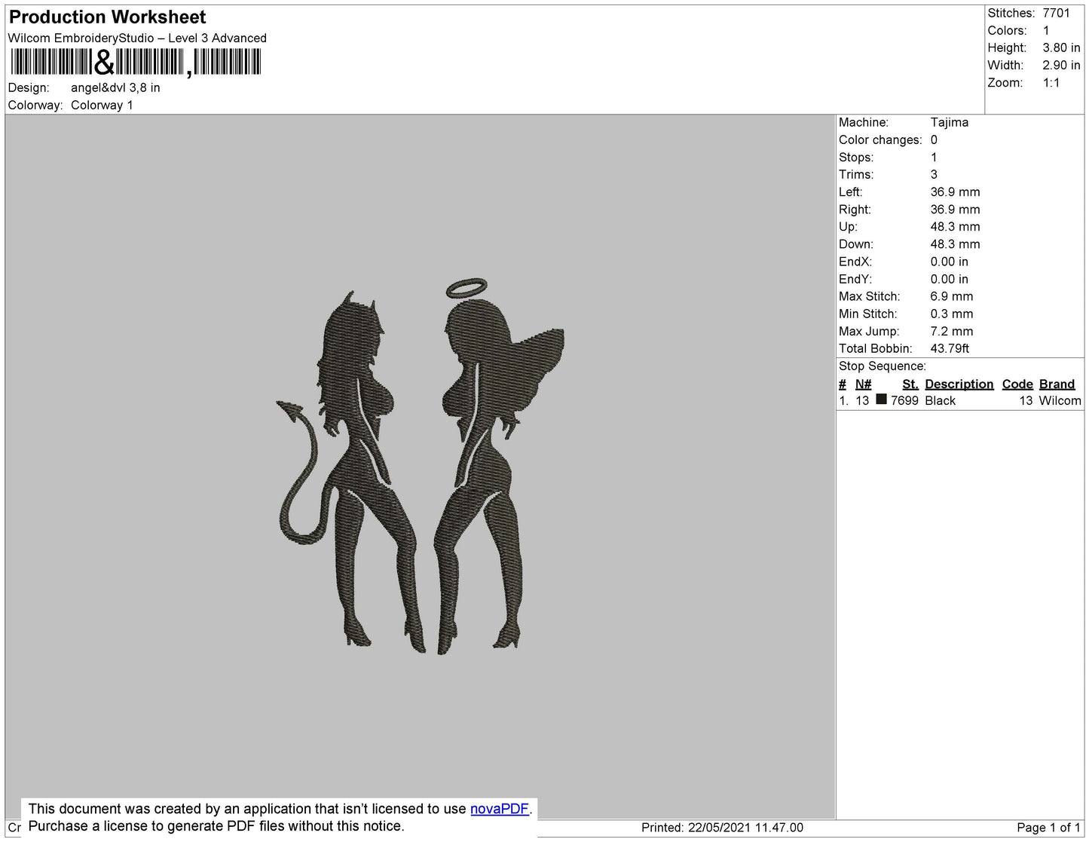The height and width of the screenshot is (842, 1089).
Task: Select the 'Page 1 of 1' footer
Action: coord(1048,827)
